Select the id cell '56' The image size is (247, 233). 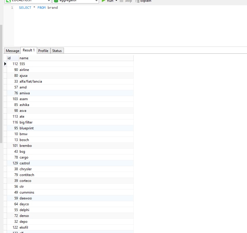pyautogui.click(x=13, y=187)
